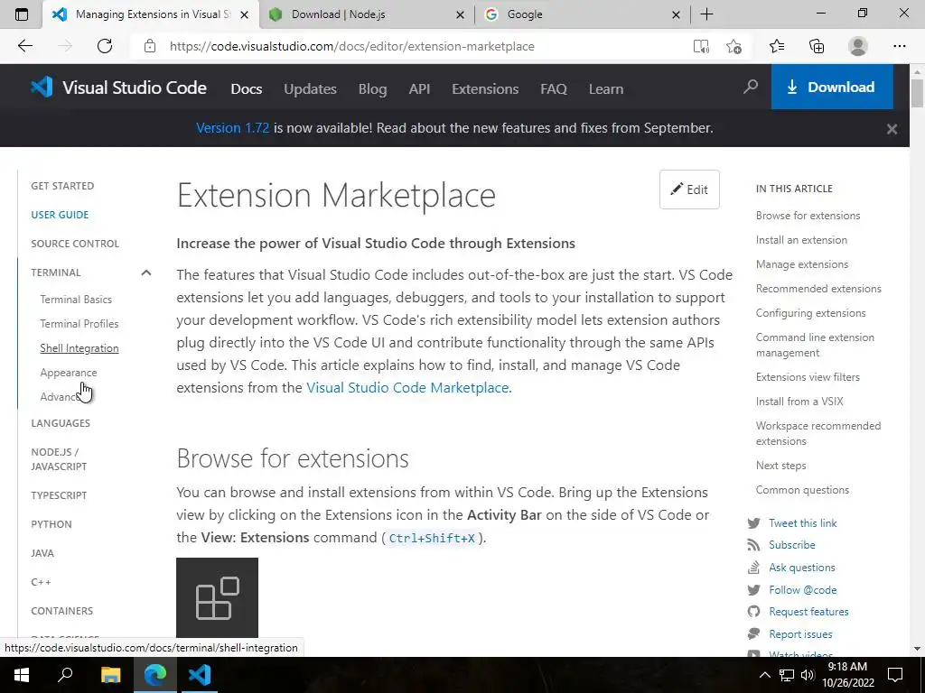Dismiss the Version 1.72 banner

(x=892, y=128)
